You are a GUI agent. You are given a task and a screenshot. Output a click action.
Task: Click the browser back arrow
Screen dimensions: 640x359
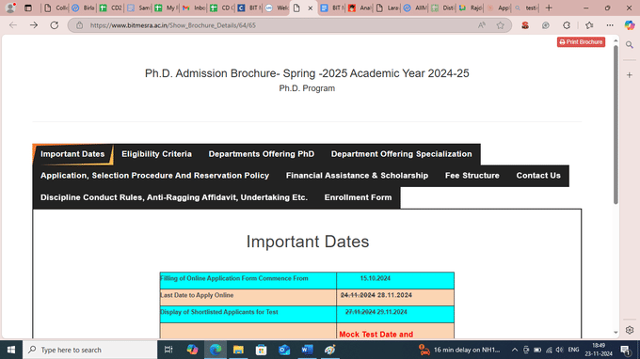click(13, 25)
